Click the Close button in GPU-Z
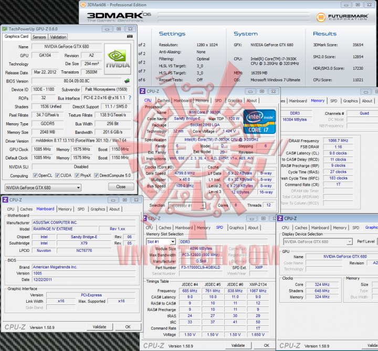378x351 pixels. [121, 187]
